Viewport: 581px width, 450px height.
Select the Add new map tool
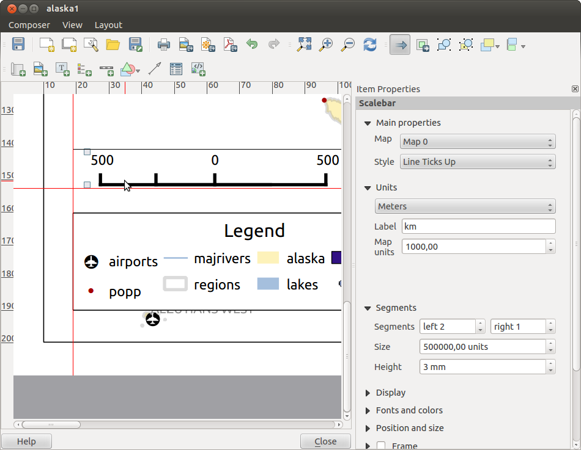pos(18,69)
